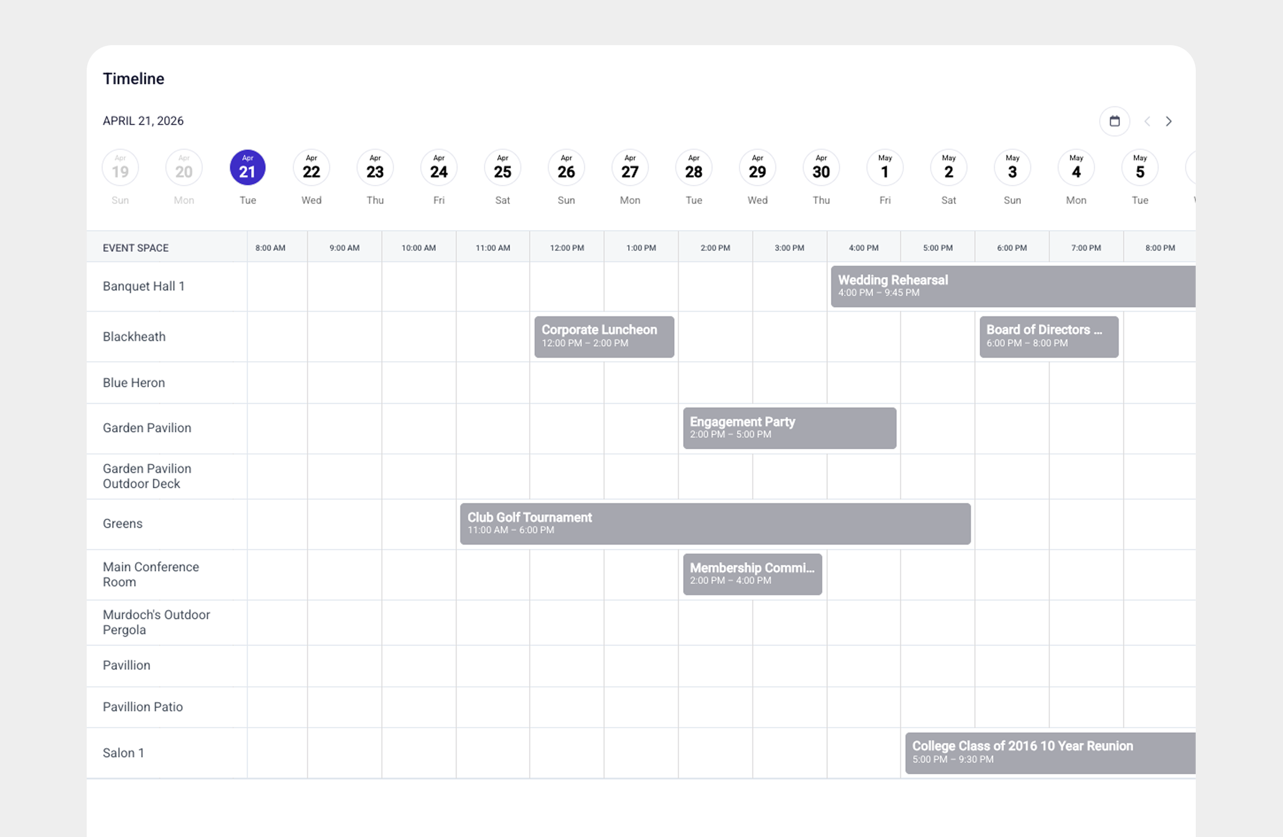Screen dimensions: 1283x837
Task: Click Murdoch's Outdoor Pergola row label
Action: coord(157,622)
